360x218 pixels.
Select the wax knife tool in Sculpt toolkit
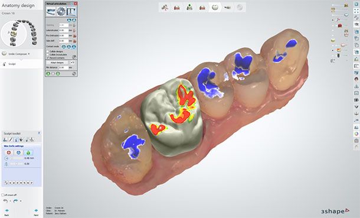[16, 139]
